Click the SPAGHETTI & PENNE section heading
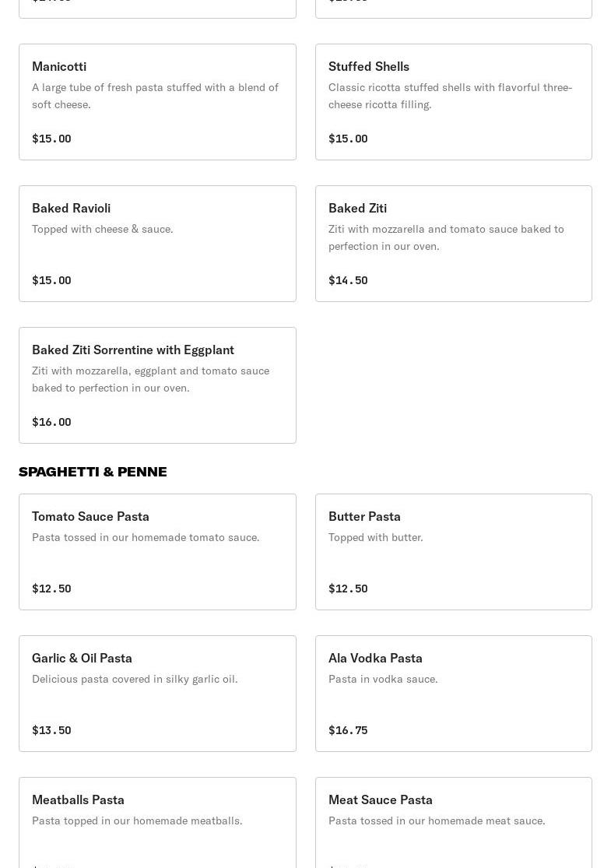 pos(93,472)
